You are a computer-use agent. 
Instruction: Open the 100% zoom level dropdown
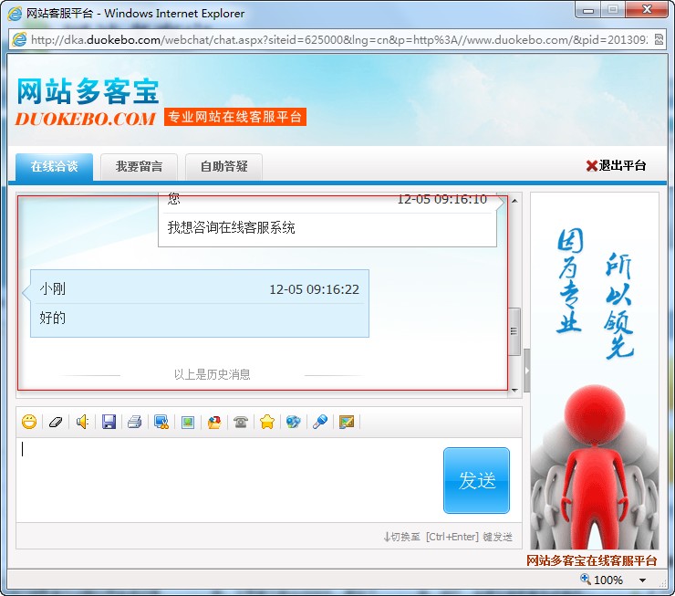click(642, 580)
